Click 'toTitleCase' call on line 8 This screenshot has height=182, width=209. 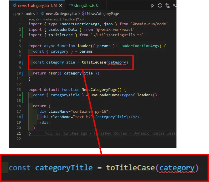coord(94,62)
